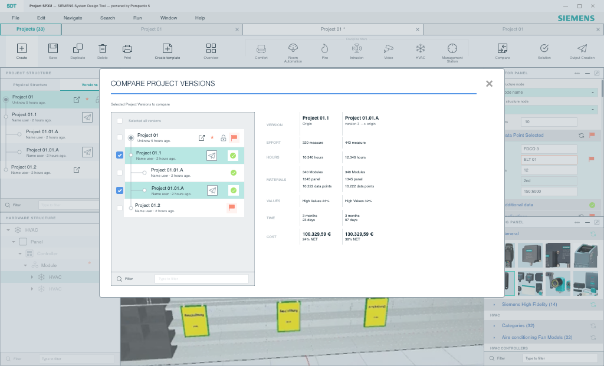Click the send icon on selected dialog Project 01.01.A row
This screenshot has width=604, height=366.
(x=212, y=190)
